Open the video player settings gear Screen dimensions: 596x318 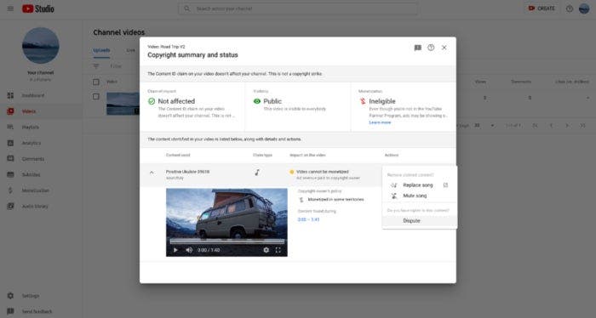(x=266, y=250)
